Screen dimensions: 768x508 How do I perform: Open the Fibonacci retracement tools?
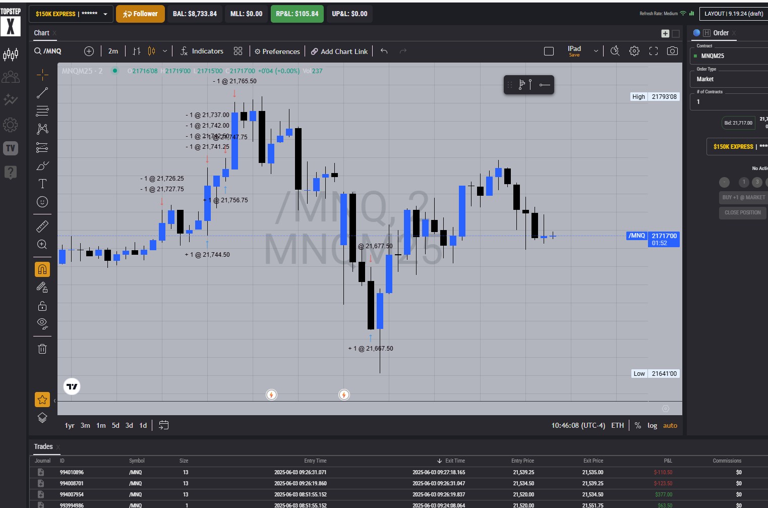42,110
